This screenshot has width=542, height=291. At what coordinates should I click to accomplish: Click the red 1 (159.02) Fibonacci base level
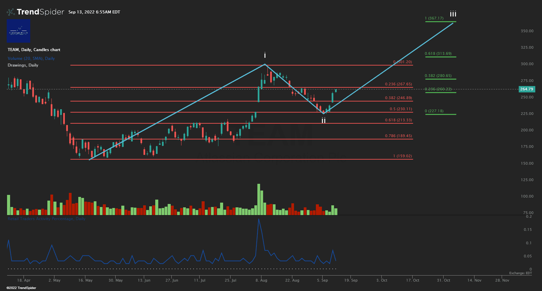(x=402, y=156)
